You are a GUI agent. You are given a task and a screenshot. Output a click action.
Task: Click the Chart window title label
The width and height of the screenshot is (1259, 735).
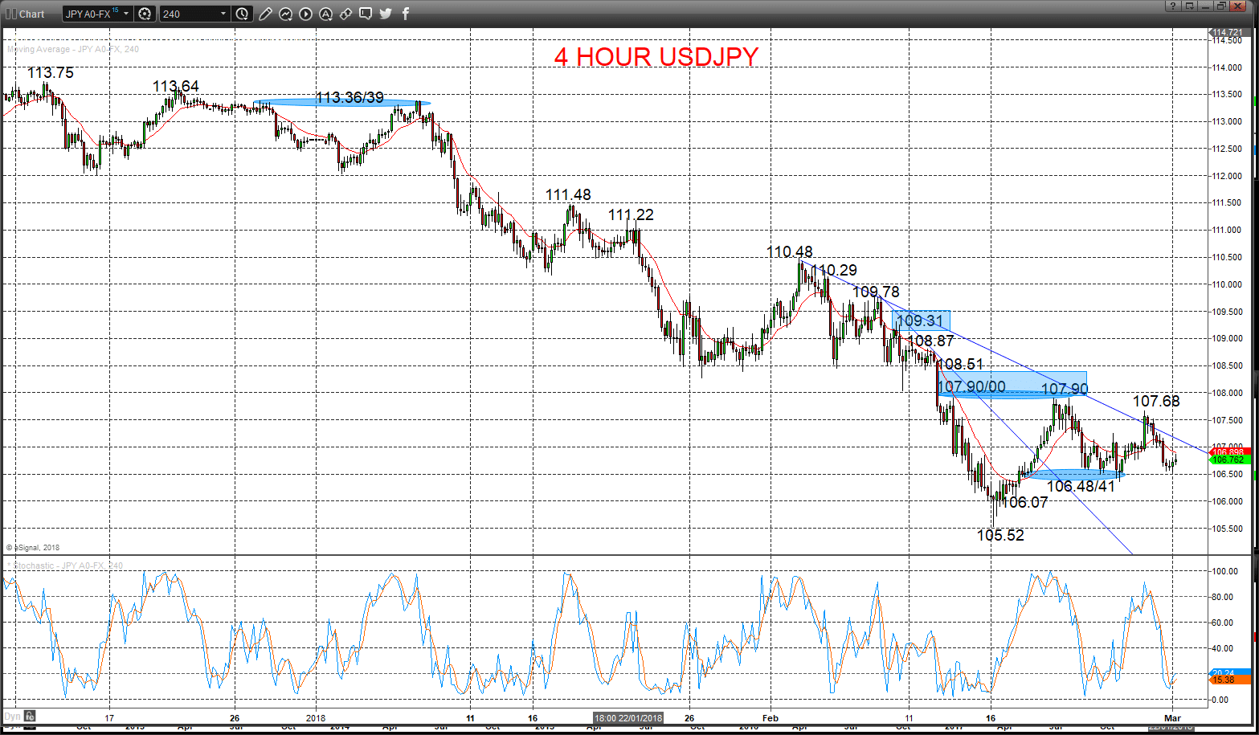coord(32,14)
